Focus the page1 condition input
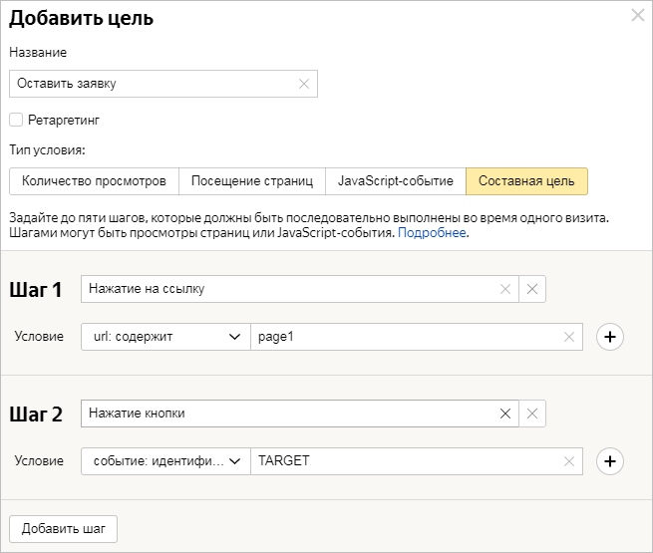Image resolution: width=653 pixels, height=553 pixels. tap(417, 337)
